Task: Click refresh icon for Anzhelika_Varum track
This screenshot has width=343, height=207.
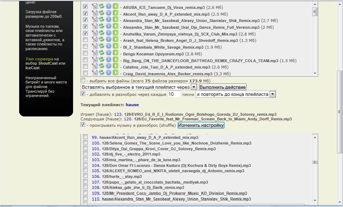Action: 101,34
